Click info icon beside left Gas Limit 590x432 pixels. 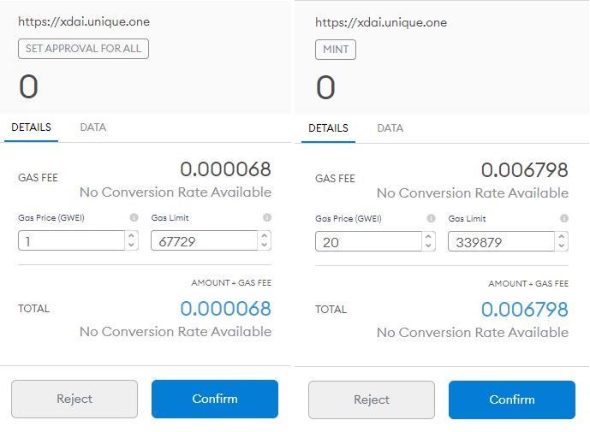[x=267, y=217]
